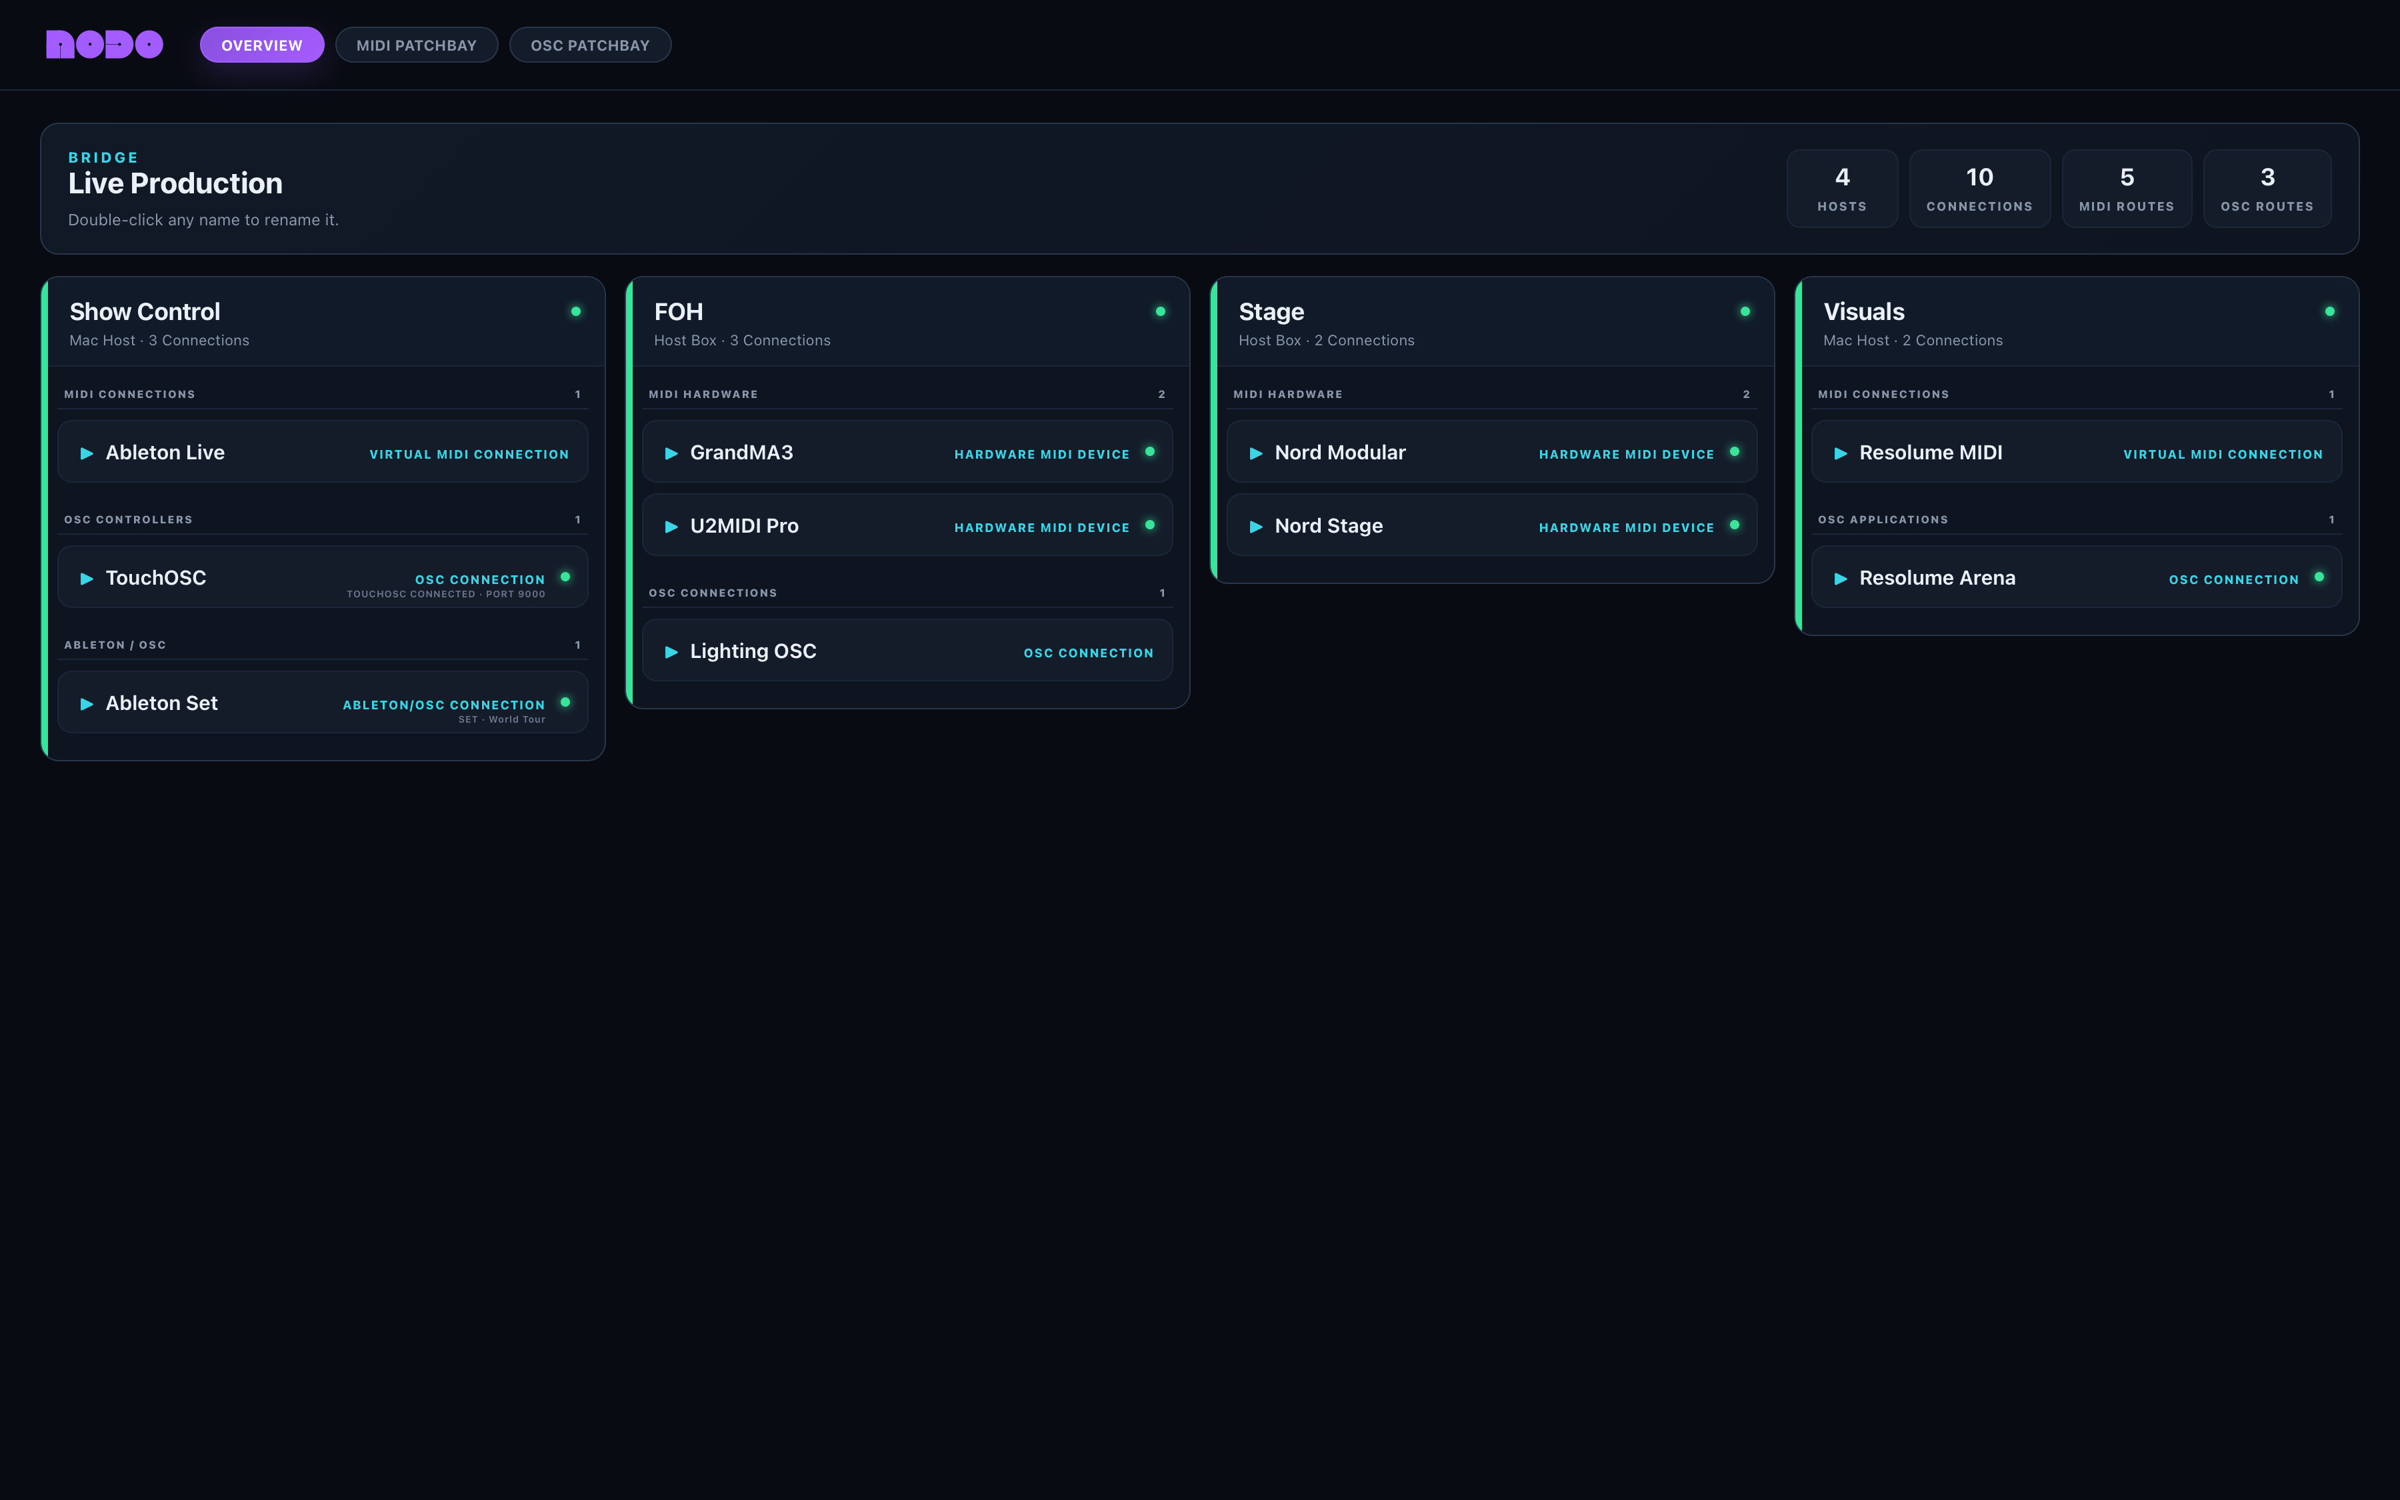2400x1500 pixels.
Task: Expand the Resolume MIDI row arrow
Action: click(1841, 453)
